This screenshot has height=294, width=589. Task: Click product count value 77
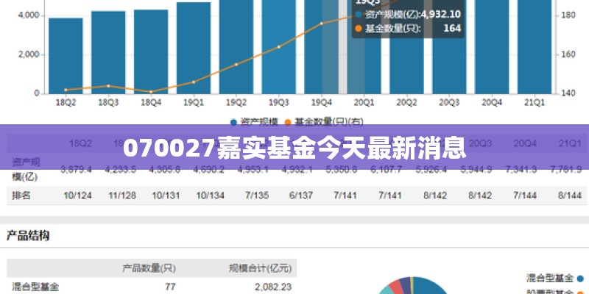click(170, 287)
